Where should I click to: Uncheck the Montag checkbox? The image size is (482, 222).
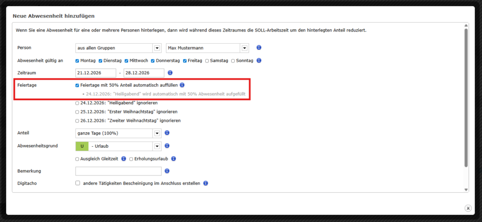(x=78, y=61)
